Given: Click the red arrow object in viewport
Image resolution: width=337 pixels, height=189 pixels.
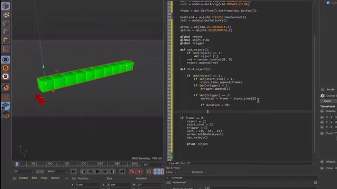Looking at the screenshot, I should 40,100.
